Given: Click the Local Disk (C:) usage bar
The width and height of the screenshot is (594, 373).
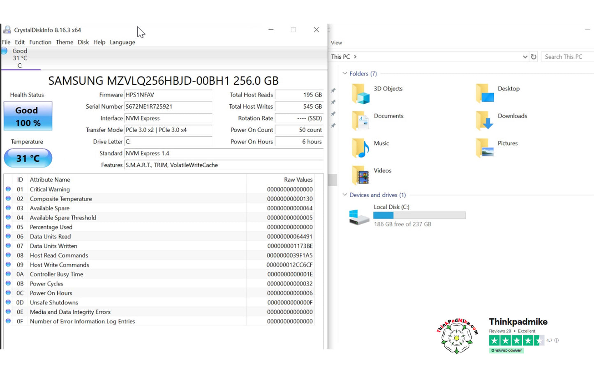Looking at the screenshot, I should (x=419, y=215).
